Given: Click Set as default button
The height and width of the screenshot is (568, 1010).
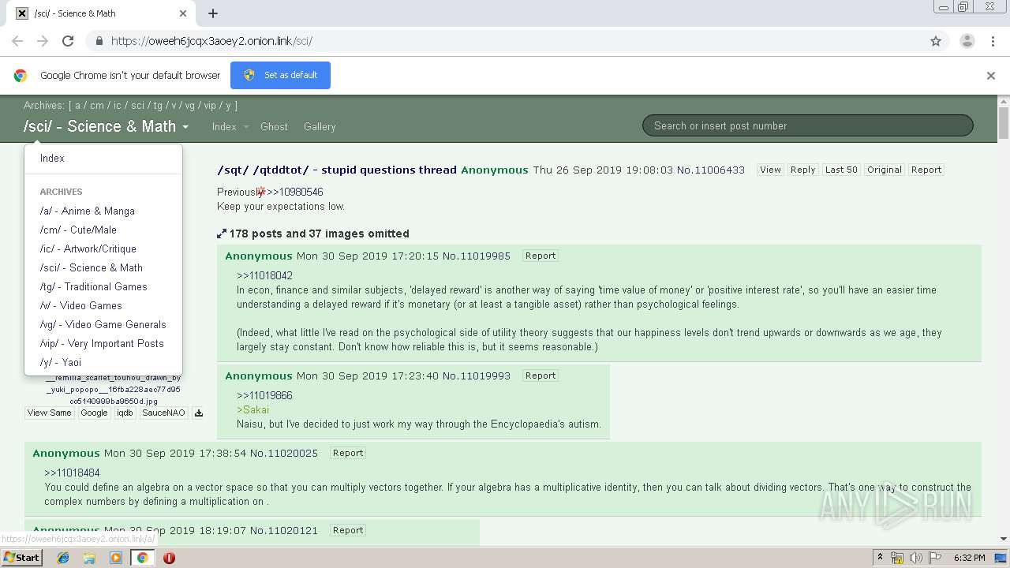Looking at the screenshot, I should [280, 75].
